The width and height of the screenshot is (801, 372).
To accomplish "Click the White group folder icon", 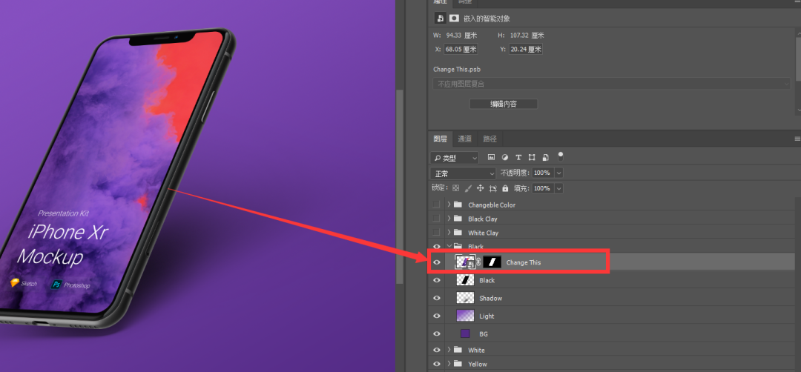I will tap(458, 350).
